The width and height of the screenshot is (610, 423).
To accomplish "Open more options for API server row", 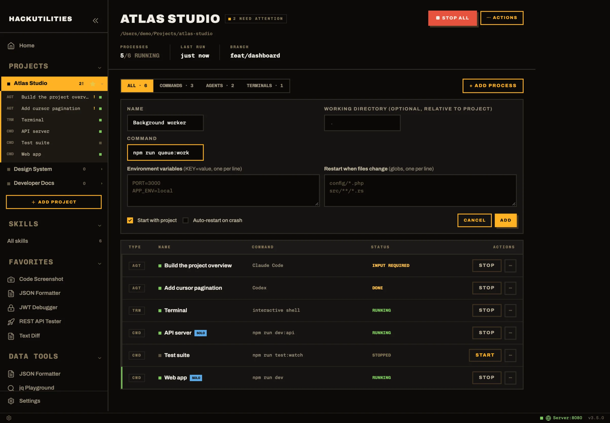I will 510,333.
